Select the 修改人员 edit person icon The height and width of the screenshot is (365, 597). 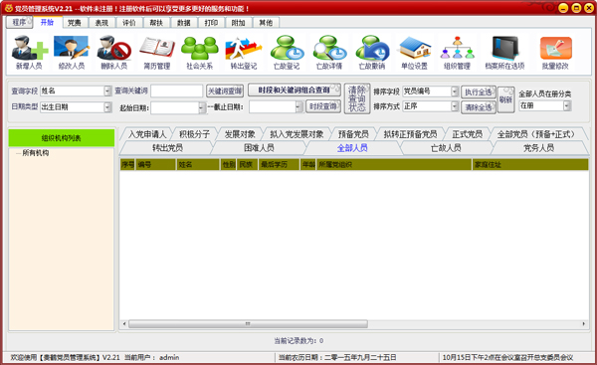[72, 53]
